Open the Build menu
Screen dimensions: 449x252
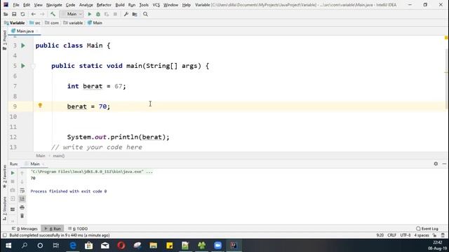(120, 5)
